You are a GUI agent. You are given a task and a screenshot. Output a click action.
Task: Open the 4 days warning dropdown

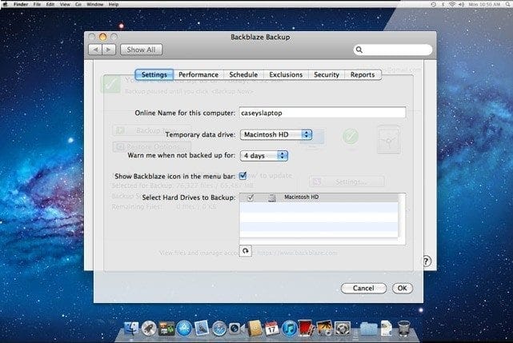tap(264, 156)
